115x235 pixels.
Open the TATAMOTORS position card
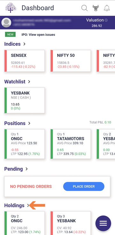[71, 144]
